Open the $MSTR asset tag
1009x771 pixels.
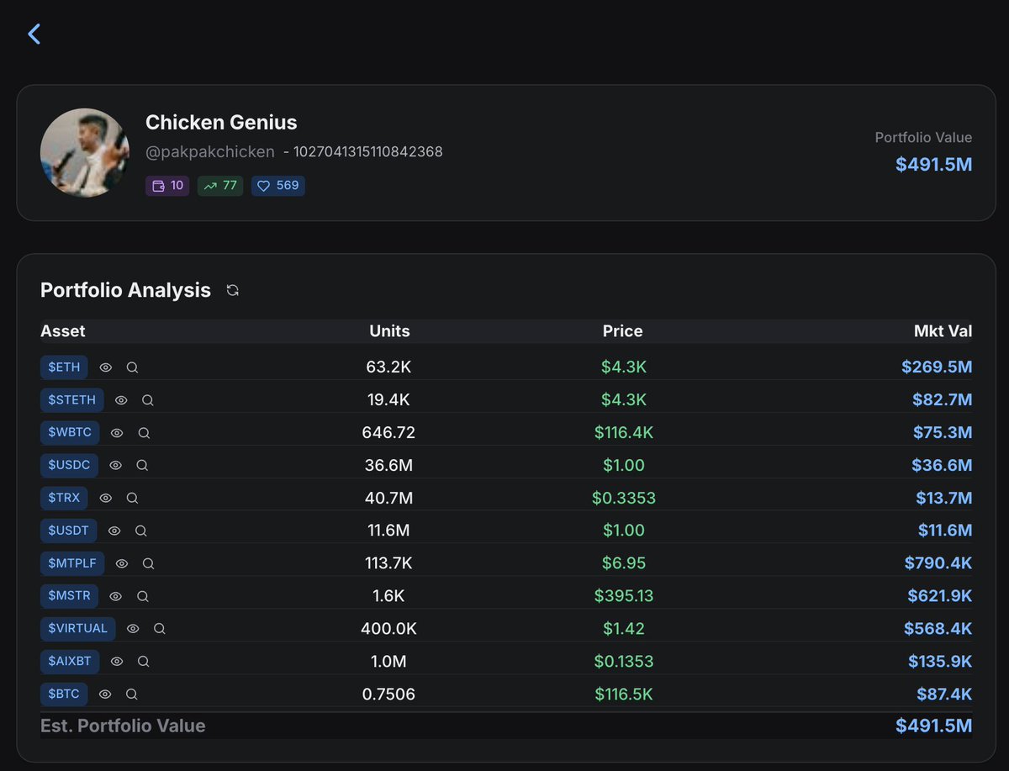tap(69, 596)
